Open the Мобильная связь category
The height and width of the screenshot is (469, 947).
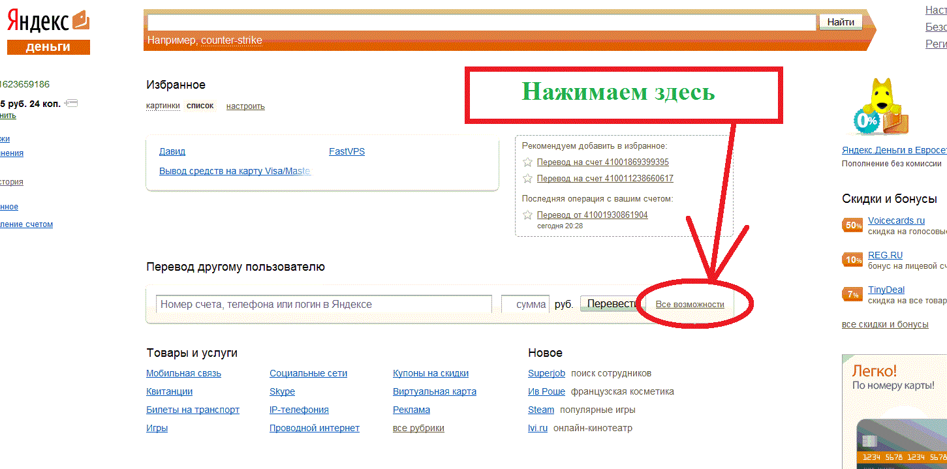(x=183, y=373)
